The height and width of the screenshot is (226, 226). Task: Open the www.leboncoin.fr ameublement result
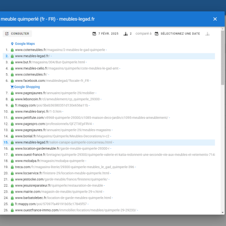(x=57, y=99)
